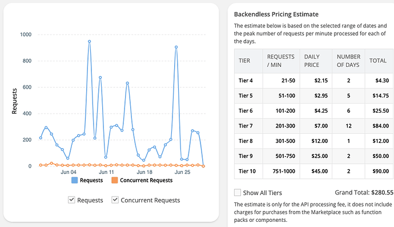Click the orange Concurrent Requests legend swatch
The width and height of the screenshot is (394, 227).
click(115, 180)
